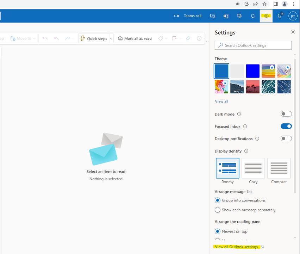Choose Newest on top for reading pane
This screenshot has width=300, height=254.
(x=217, y=231)
